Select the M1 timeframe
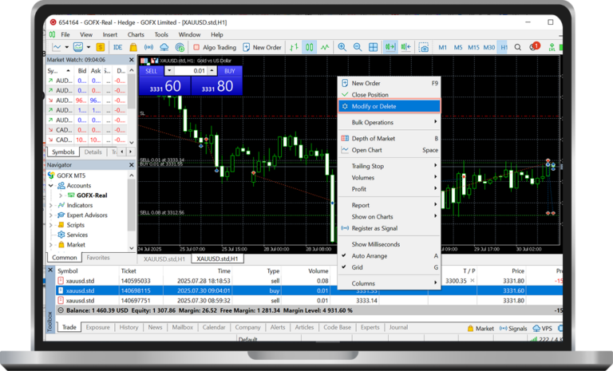The width and height of the screenshot is (613, 371). point(442,47)
